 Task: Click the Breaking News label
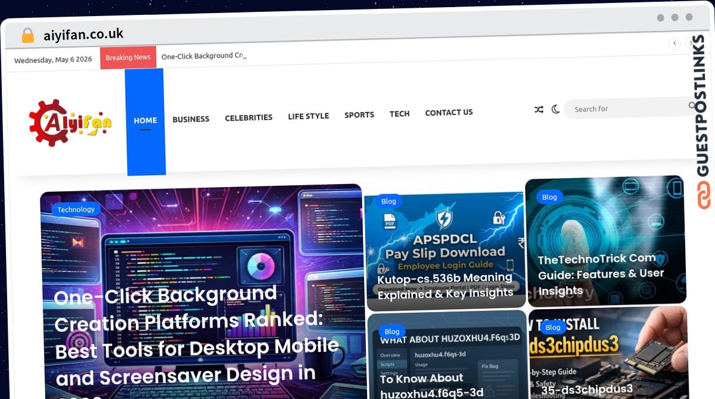128,58
